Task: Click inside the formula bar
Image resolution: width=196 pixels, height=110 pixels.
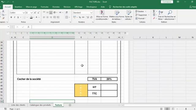Action: [x=114, y=27]
